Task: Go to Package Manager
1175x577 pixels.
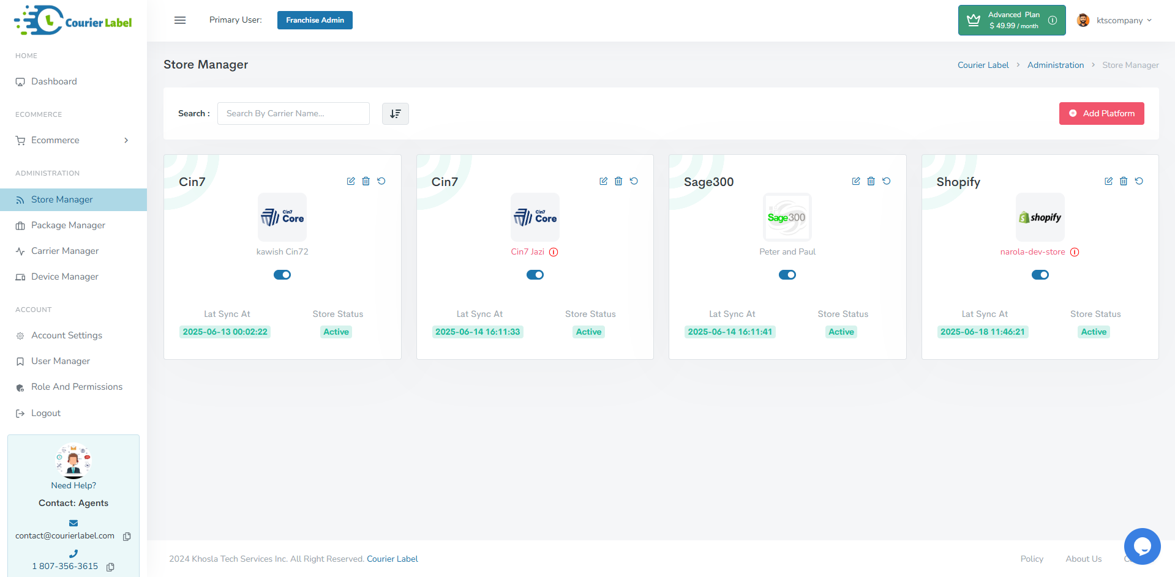Action: point(73,225)
